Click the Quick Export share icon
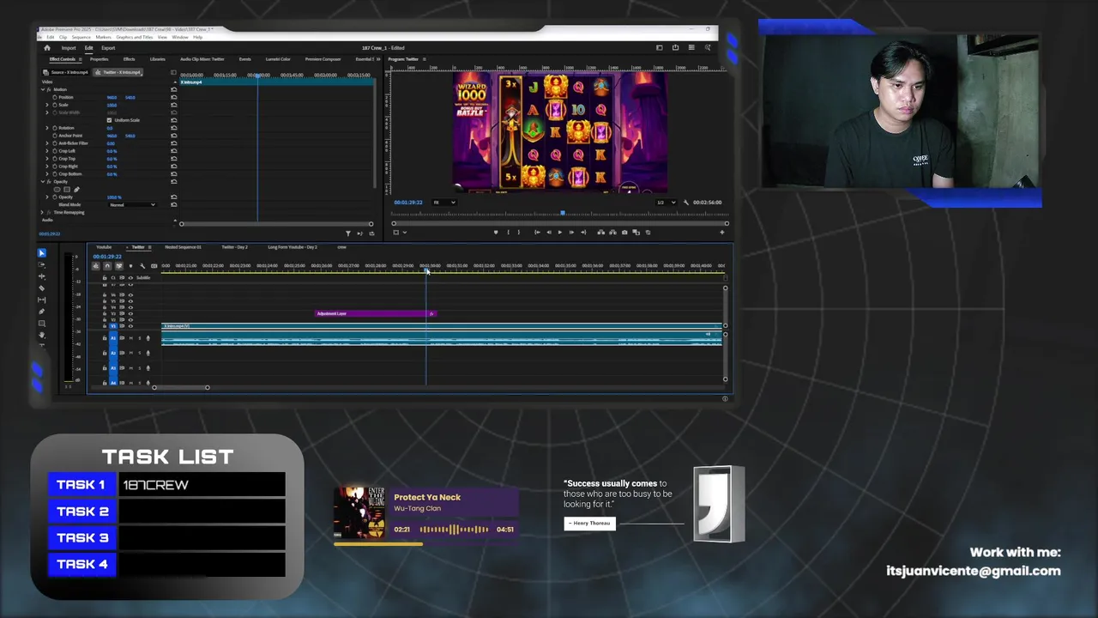The height and width of the screenshot is (618, 1098). pyautogui.click(x=675, y=48)
